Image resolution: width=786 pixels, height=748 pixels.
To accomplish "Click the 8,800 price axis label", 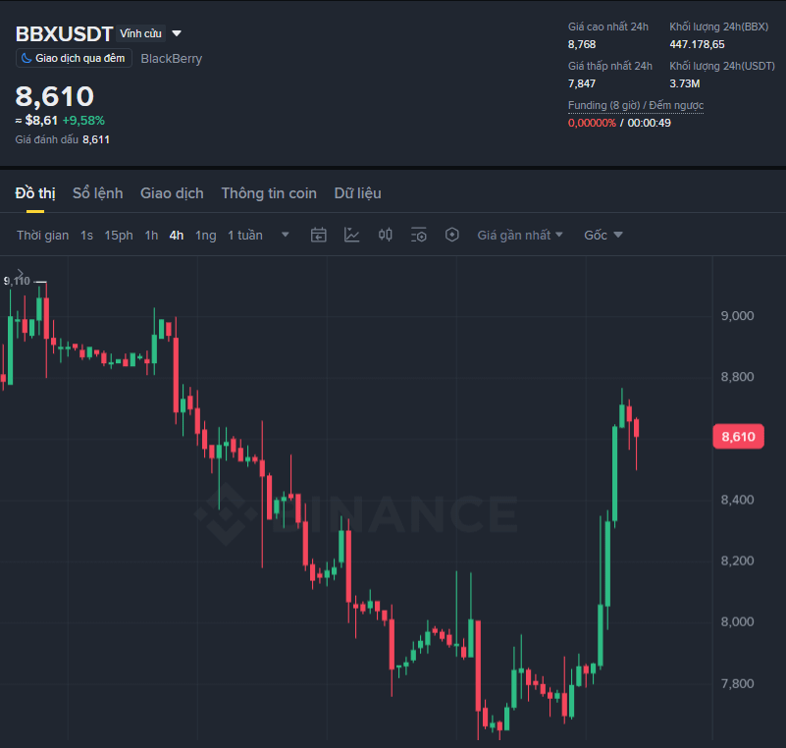I will (737, 377).
